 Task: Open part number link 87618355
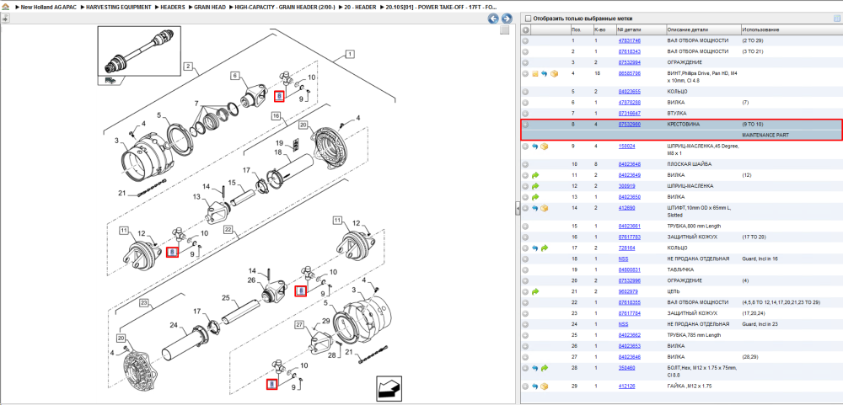[x=629, y=302]
